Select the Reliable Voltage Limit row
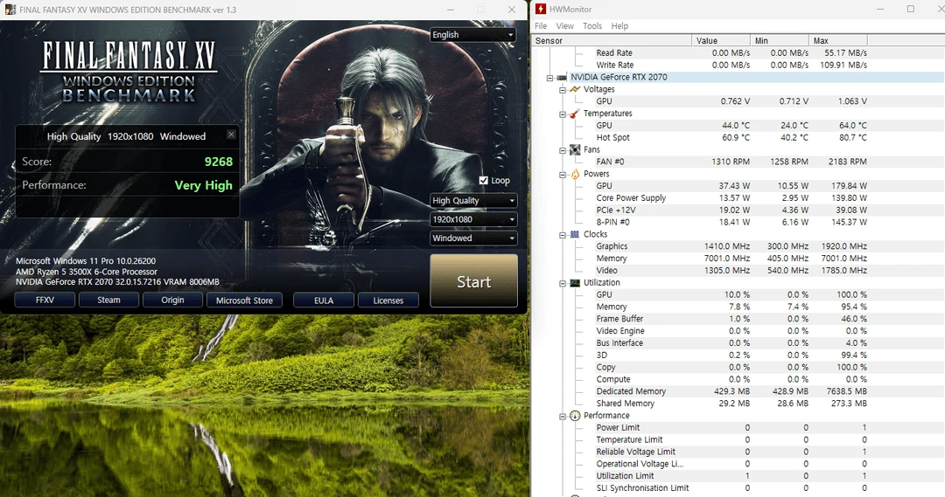Image resolution: width=945 pixels, height=497 pixels. click(x=731, y=452)
